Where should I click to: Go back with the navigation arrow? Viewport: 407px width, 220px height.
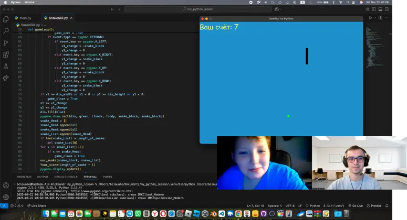tap(112, 9)
